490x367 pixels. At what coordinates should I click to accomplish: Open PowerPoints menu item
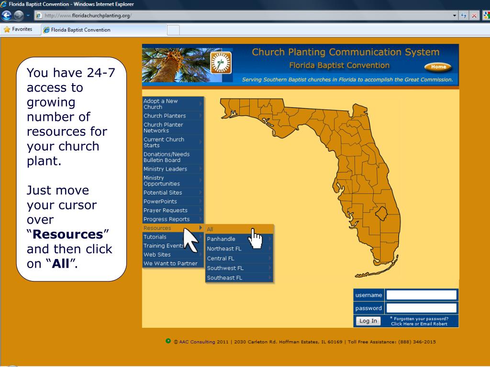point(173,201)
